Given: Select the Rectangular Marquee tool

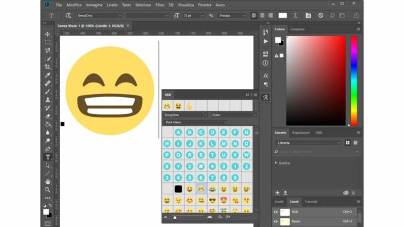Looking at the screenshot, I should [47, 42].
